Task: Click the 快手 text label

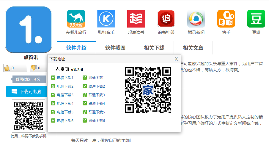Action: (x=226, y=32)
